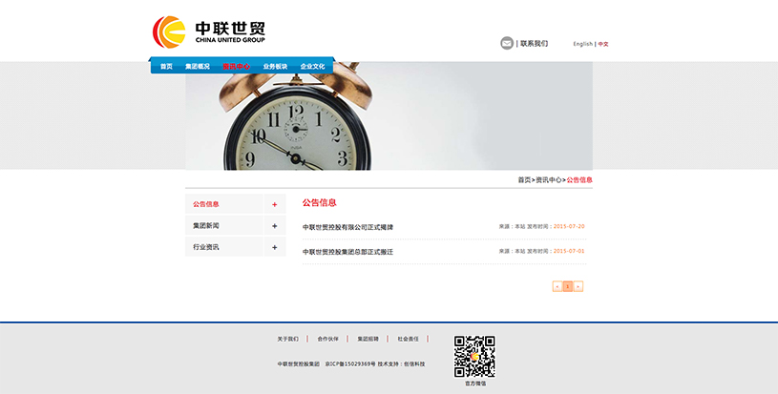
Task: Open the 联系我们 contact link
Action: pos(534,44)
